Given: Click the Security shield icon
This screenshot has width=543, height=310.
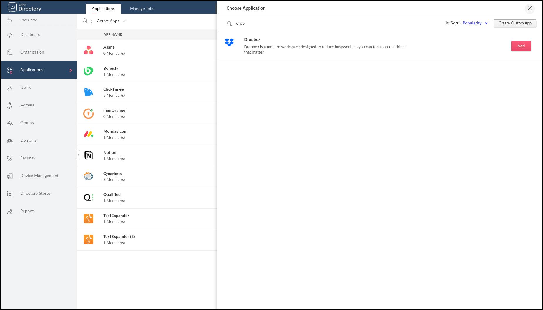Looking at the screenshot, I should (10, 158).
